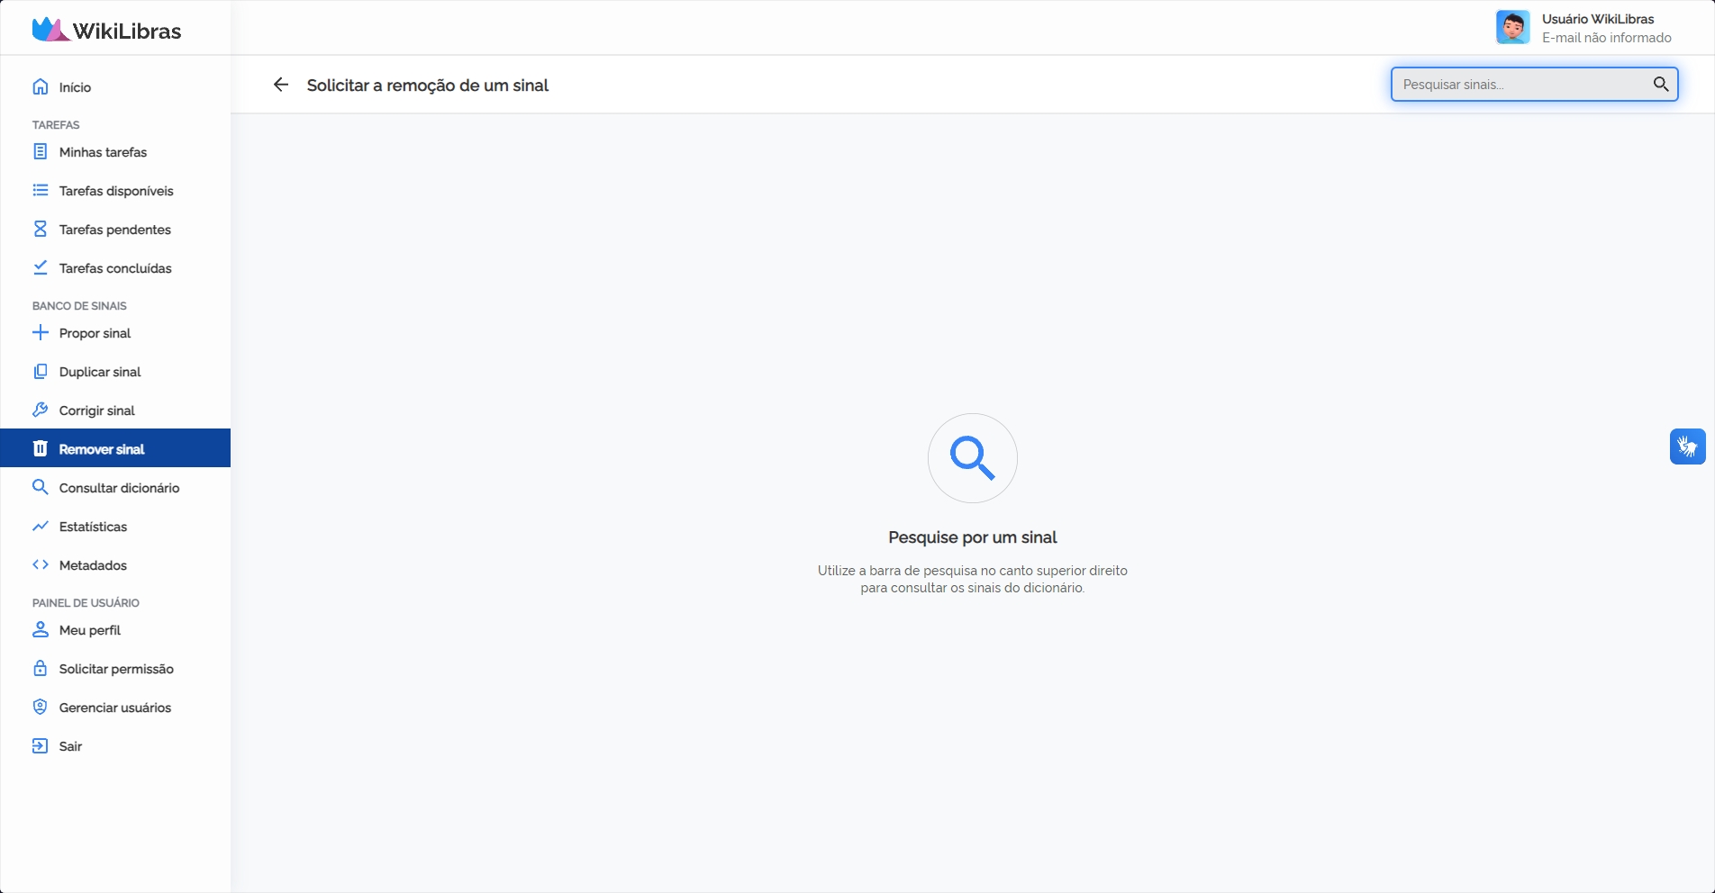Open Minhas tarefas

[103, 152]
